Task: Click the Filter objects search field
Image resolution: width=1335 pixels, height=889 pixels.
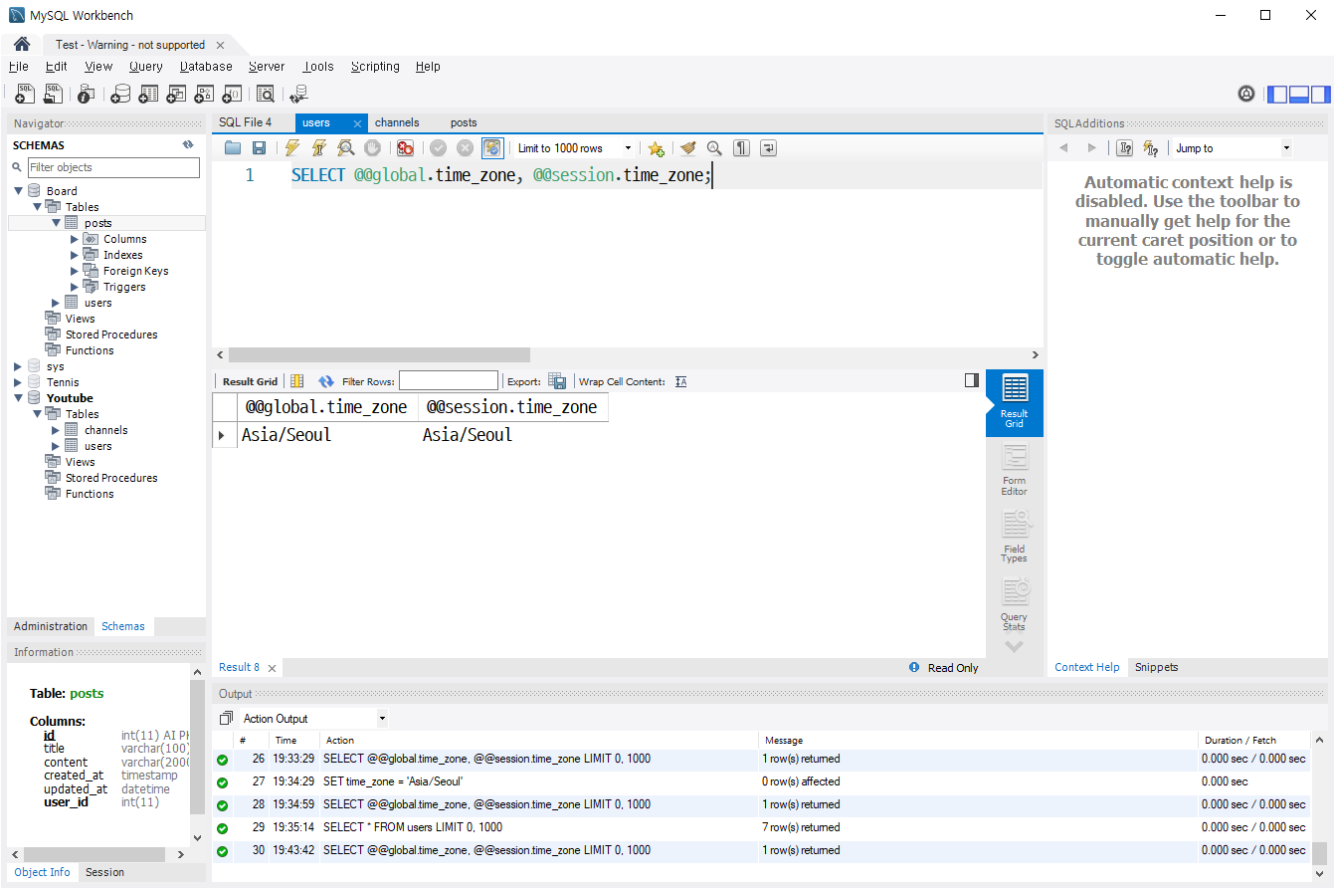Action: [x=113, y=167]
